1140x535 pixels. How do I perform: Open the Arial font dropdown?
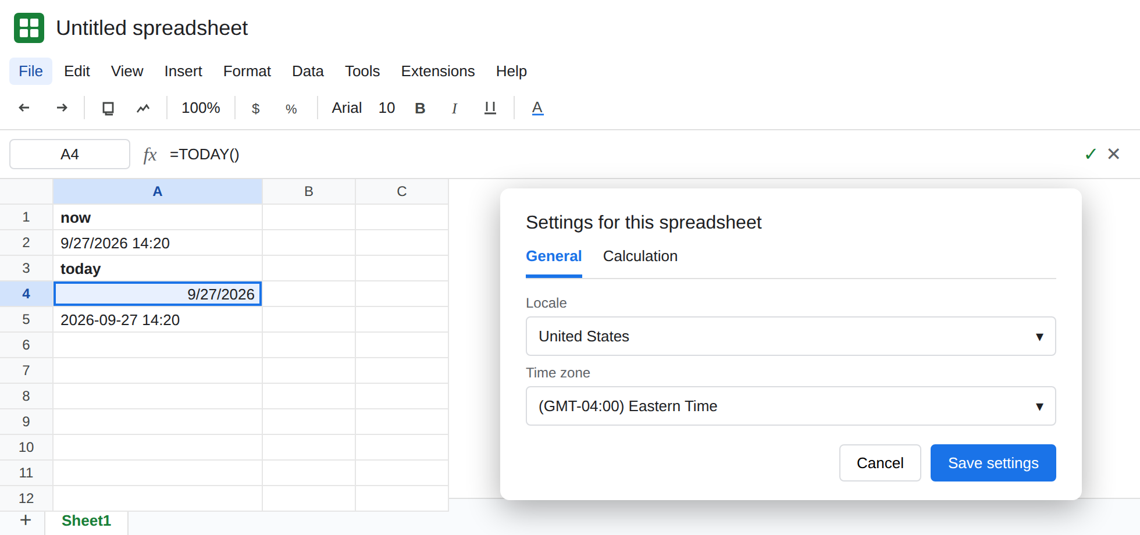347,108
